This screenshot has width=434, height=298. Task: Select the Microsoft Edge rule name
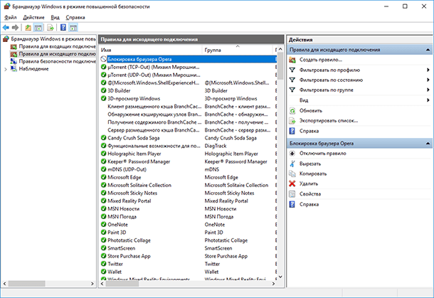click(125, 177)
